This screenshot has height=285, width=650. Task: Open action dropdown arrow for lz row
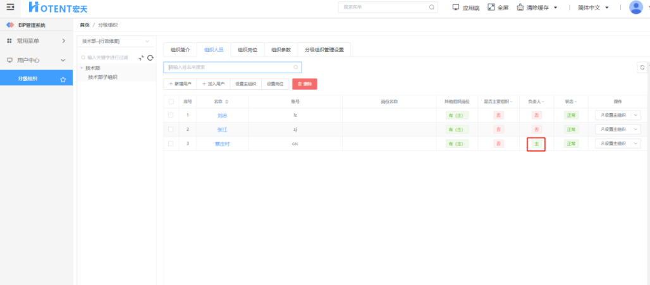(636, 116)
